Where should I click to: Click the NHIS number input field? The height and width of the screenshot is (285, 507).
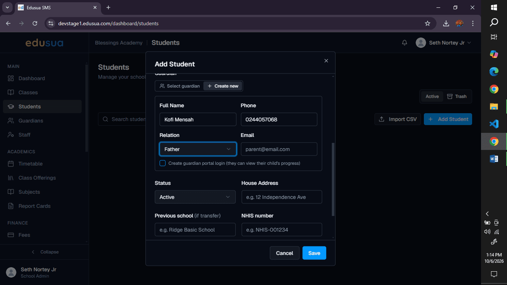[282, 230]
